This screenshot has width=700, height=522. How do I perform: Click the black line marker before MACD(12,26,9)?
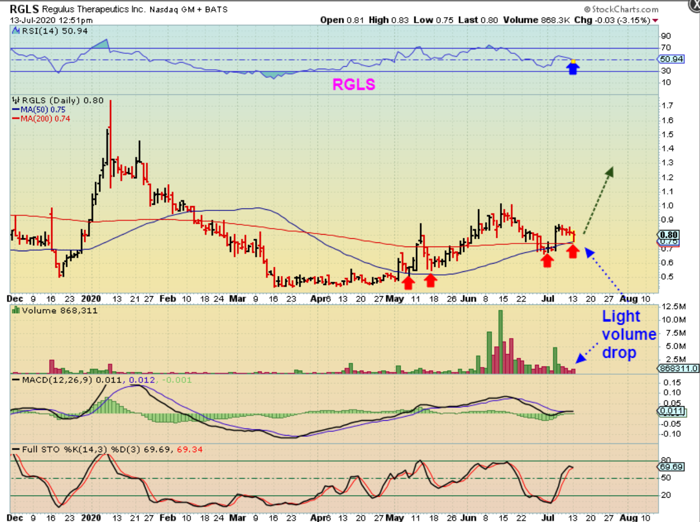coord(16,380)
